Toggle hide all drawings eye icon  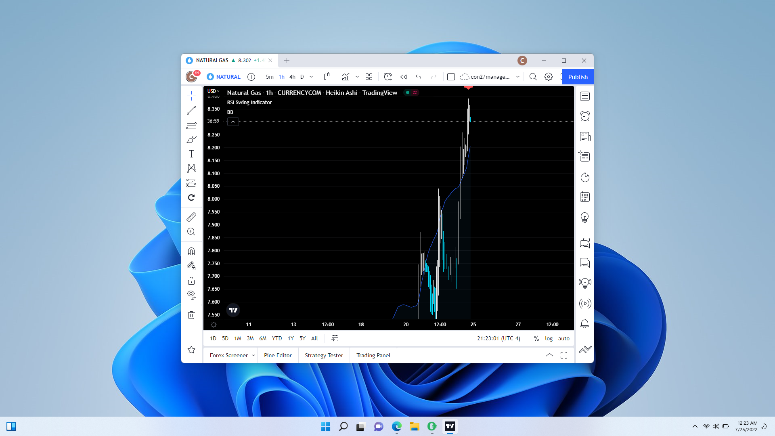191,295
